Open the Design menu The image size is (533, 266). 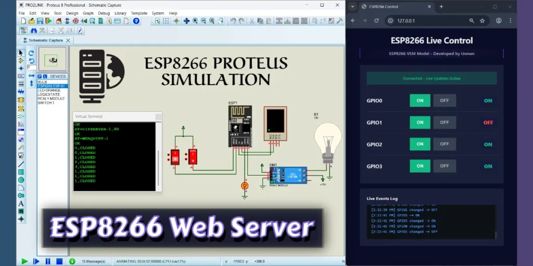72,13
